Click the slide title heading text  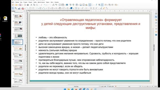[91, 24]
